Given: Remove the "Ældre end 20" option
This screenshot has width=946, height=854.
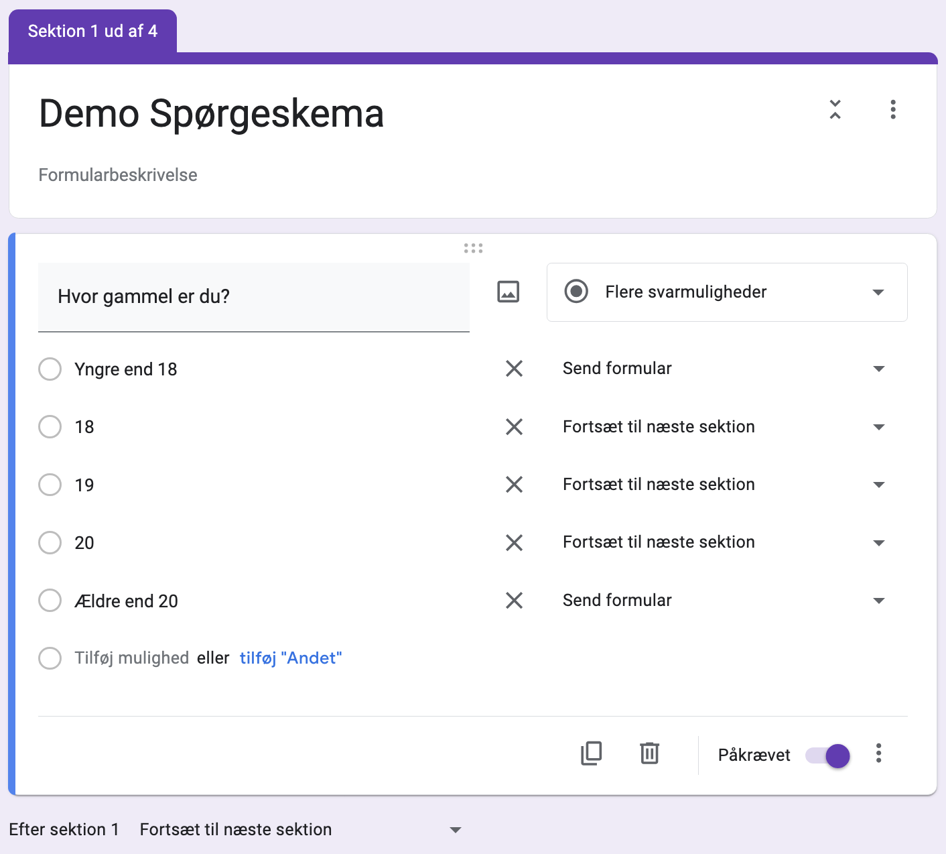Looking at the screenshot, I should click(514, 601).
